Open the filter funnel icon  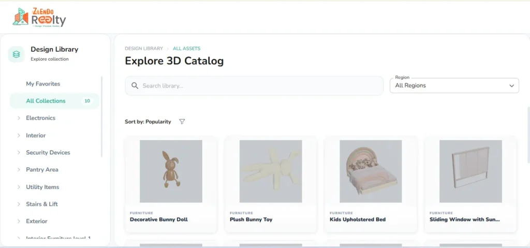click(182, 122)
